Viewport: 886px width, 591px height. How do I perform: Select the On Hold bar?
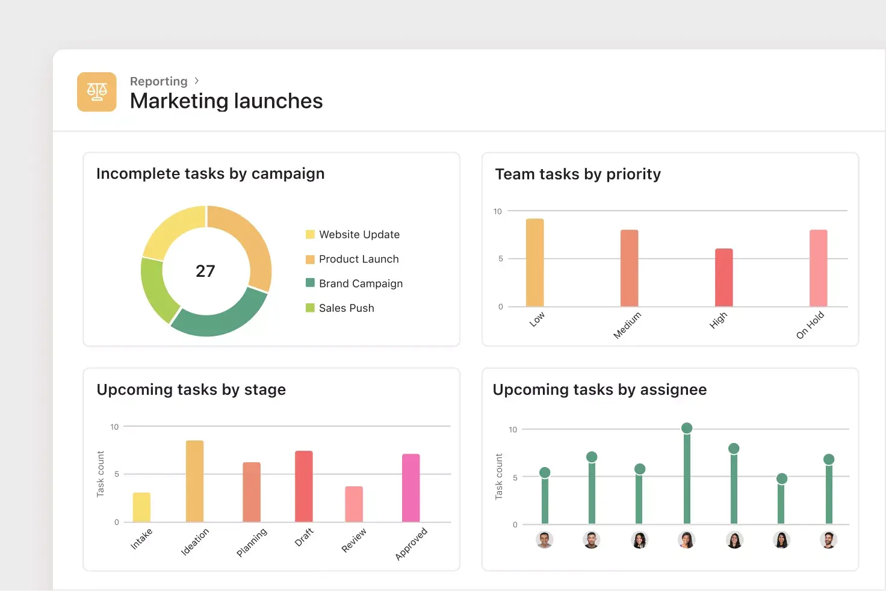click(819, 268)
